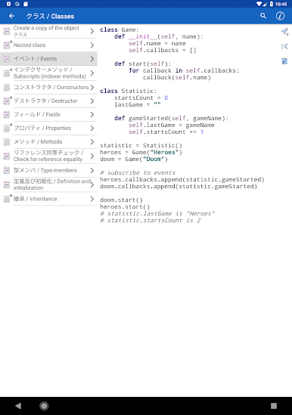
Task: Expand chevron for Subscripts (indexer methods)
Action: click(x=92, y=73)
